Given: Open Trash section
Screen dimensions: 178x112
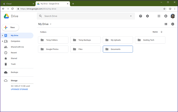Looking at the screenshot, I should [x=17, y=64].
